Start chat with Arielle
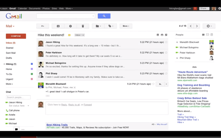The image size is (221, 138). [x=12, y=115]
